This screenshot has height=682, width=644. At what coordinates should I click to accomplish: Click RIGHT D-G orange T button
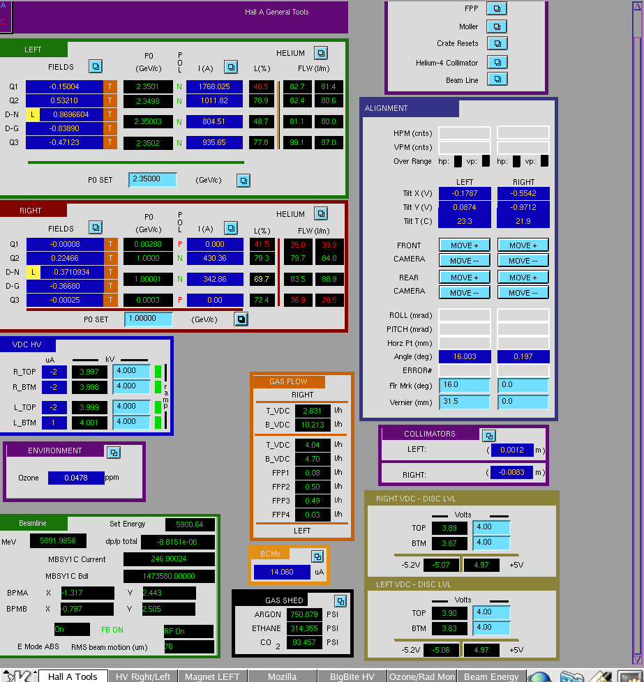[110, 286]
